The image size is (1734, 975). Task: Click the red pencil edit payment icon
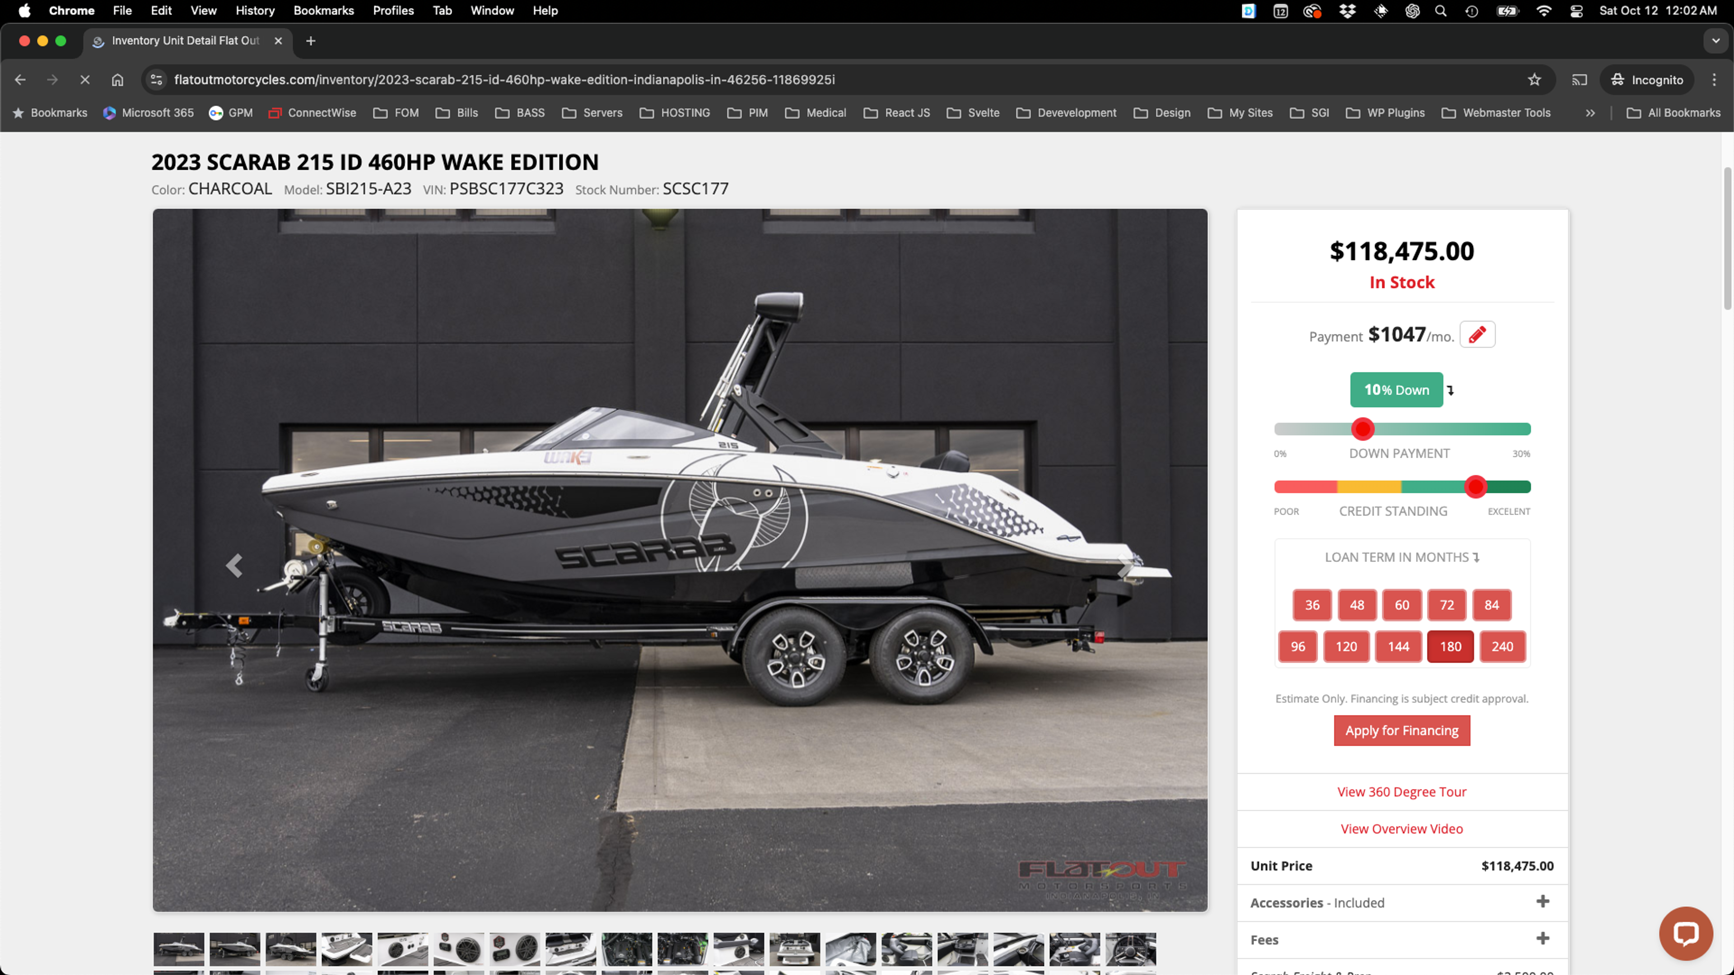click(x=1477, y=334)
